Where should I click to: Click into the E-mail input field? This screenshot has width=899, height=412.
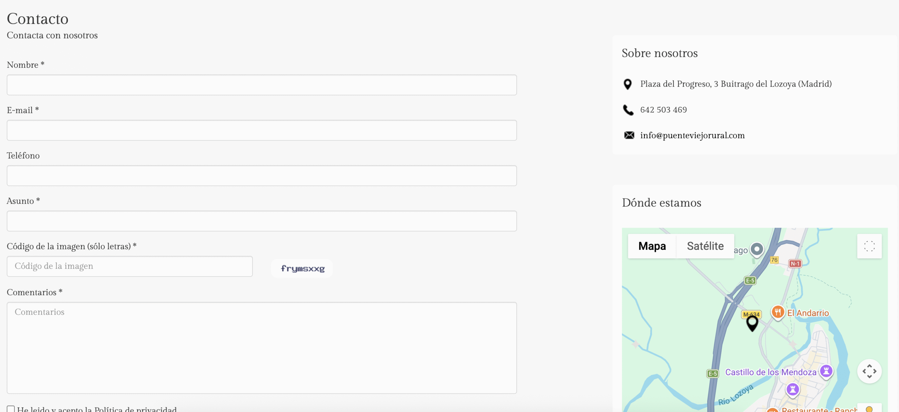tap(262, 130)
